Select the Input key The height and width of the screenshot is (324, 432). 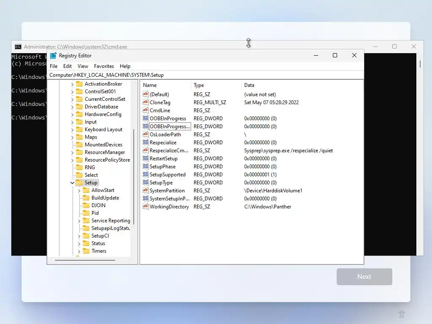click(90, 122)
